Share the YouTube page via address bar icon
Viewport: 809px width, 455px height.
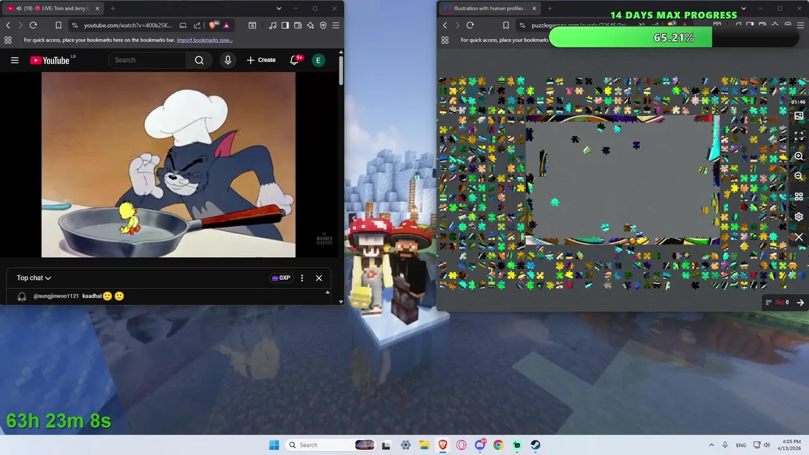pos(197,25)
